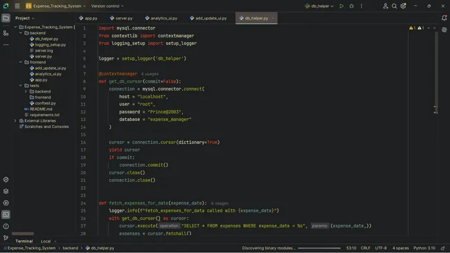Screen dimensions: 450x253
Task: Go to next highlighted error arrow
Action: coord(435,28)
